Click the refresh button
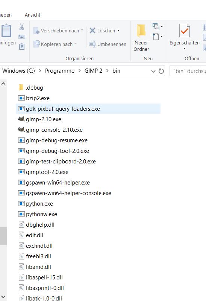 [x=161, y=71]
